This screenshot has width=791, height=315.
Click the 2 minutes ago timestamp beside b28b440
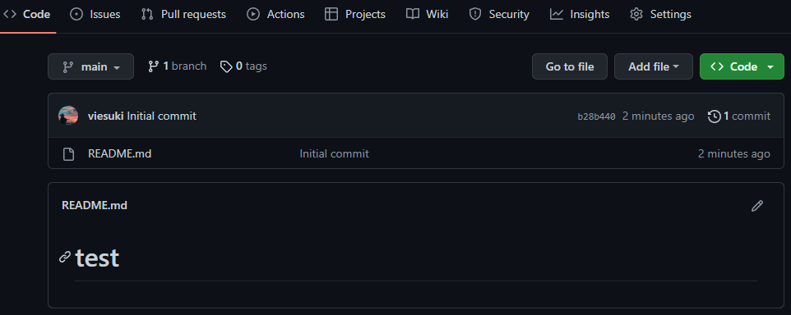tap(658, 116)
